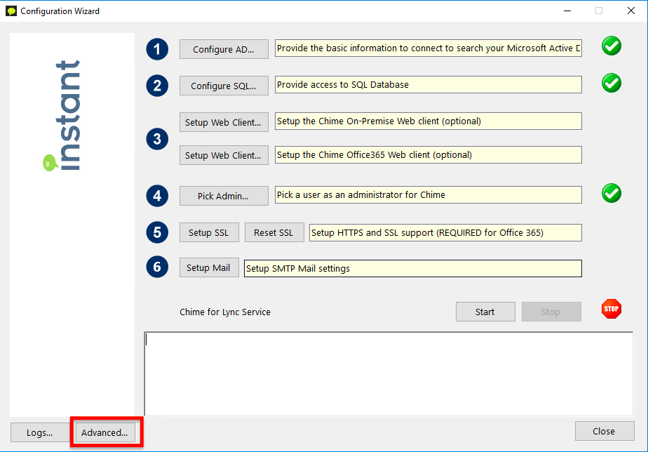Start the Chime for Lync Service

coord(485,312)
